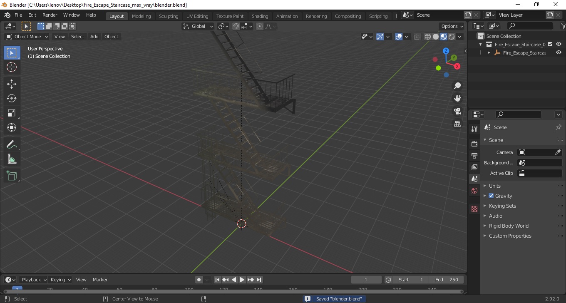Open Global transform orientation dropdown
Screen dimensions: 566x303
(x=198, y=26)
